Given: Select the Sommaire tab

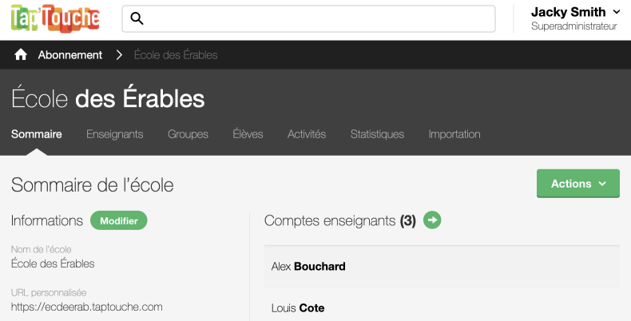Looking at the screenshot, I should 37,134.
